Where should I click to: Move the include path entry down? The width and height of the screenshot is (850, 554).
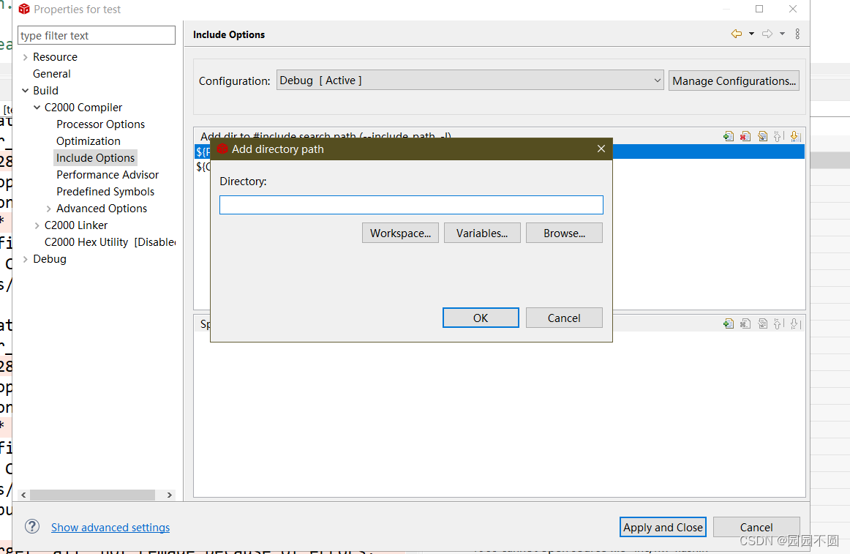pos(794,136)
